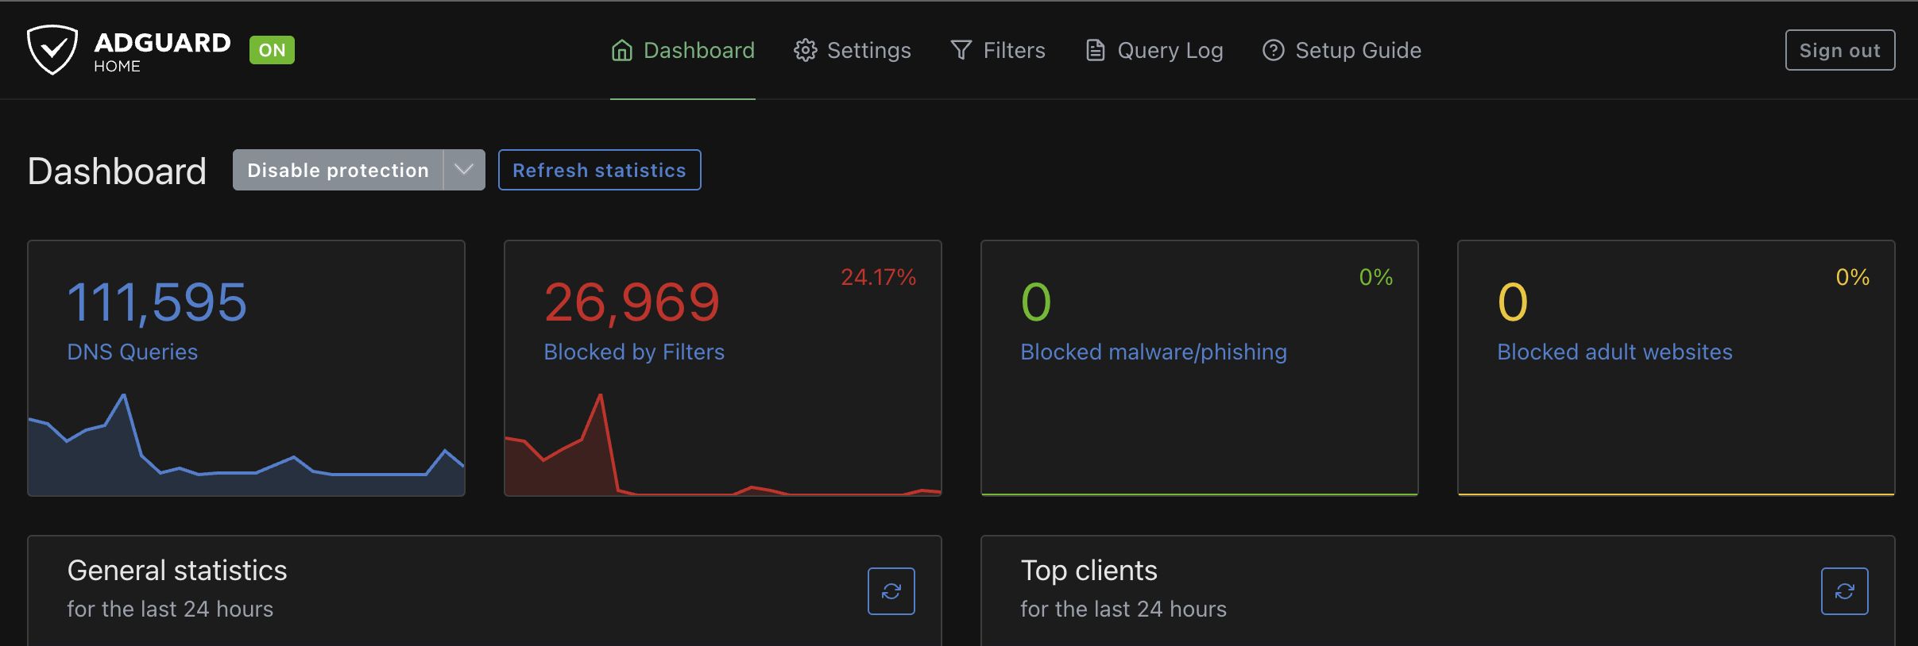Click the Dashboard house icon
The width and height of the screenshot is (1918, 646).
point(621,51)
